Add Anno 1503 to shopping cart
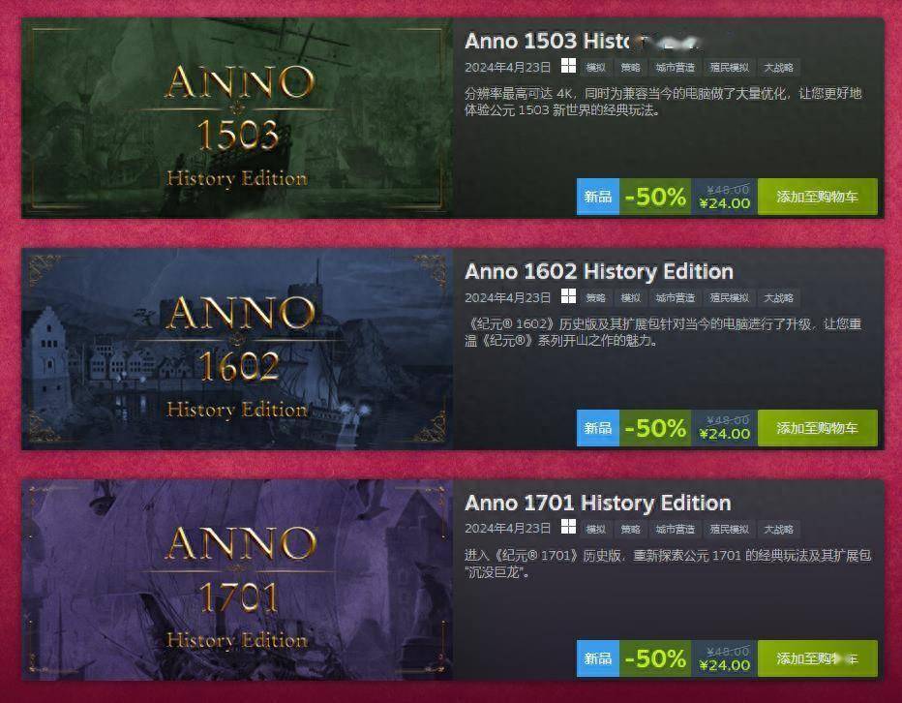Viewport: 902px width, 703px height. click(818, 197)
